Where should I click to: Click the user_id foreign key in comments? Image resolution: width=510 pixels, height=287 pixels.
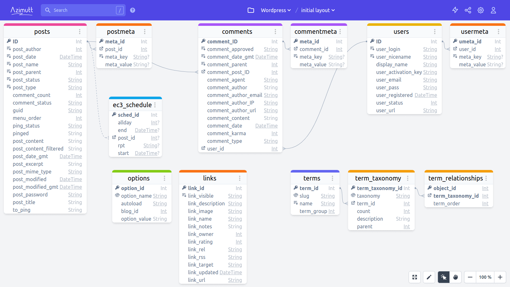(215, 149)
